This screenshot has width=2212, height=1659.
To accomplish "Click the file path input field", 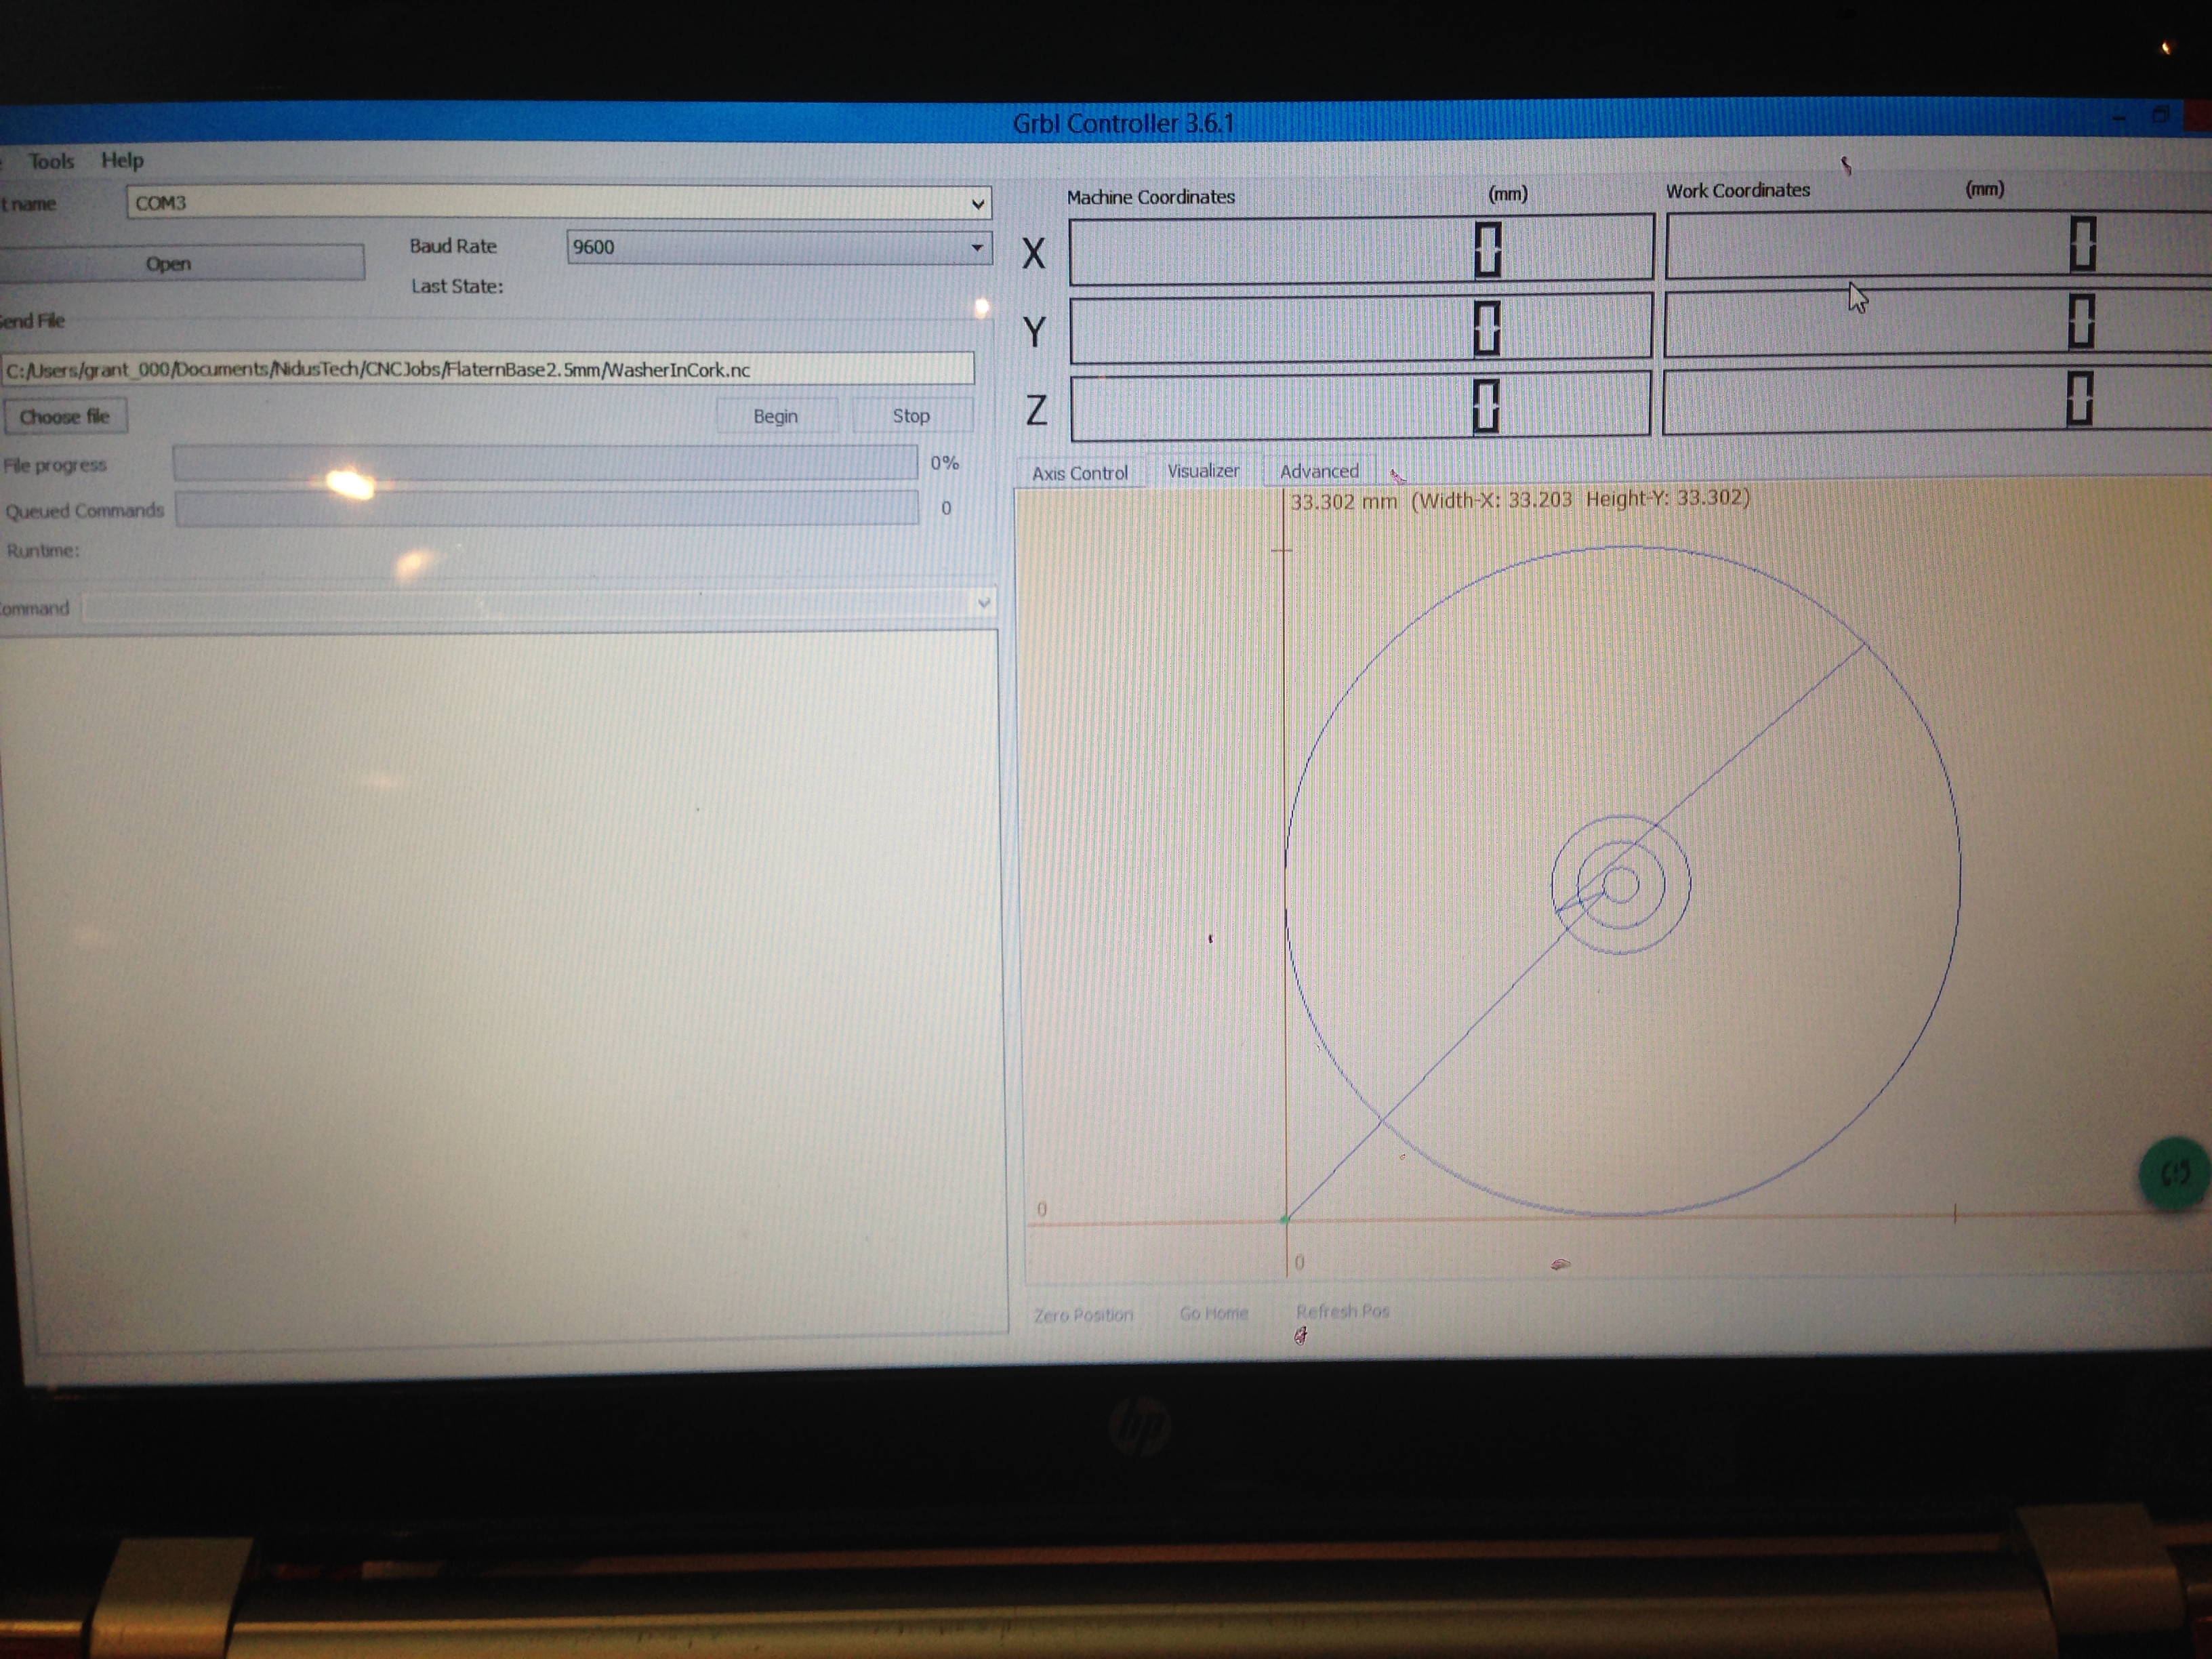I will [488, 369].
